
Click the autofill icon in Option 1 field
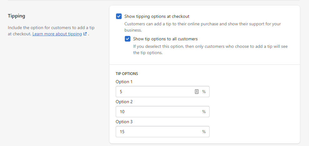tap(197, 92)
